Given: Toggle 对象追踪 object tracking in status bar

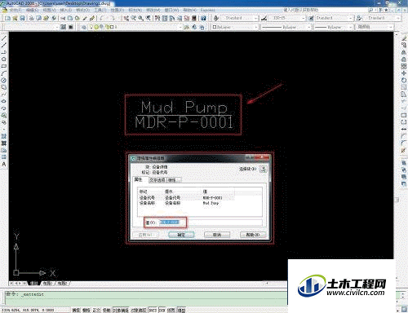Looking at the screenshot, I should point(139,310).
